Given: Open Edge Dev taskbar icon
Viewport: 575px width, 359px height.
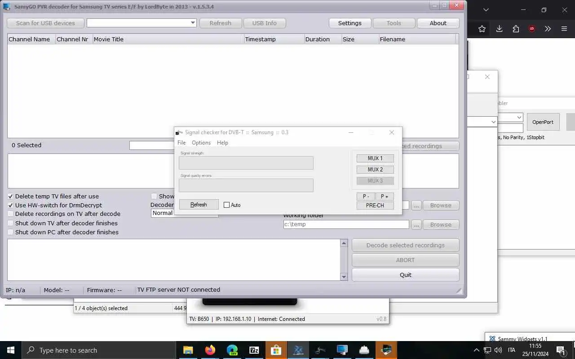Looking at the screenshot, I should click(232, 350).
